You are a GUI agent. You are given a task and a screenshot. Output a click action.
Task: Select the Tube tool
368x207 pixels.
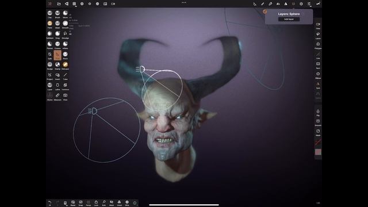65,76
